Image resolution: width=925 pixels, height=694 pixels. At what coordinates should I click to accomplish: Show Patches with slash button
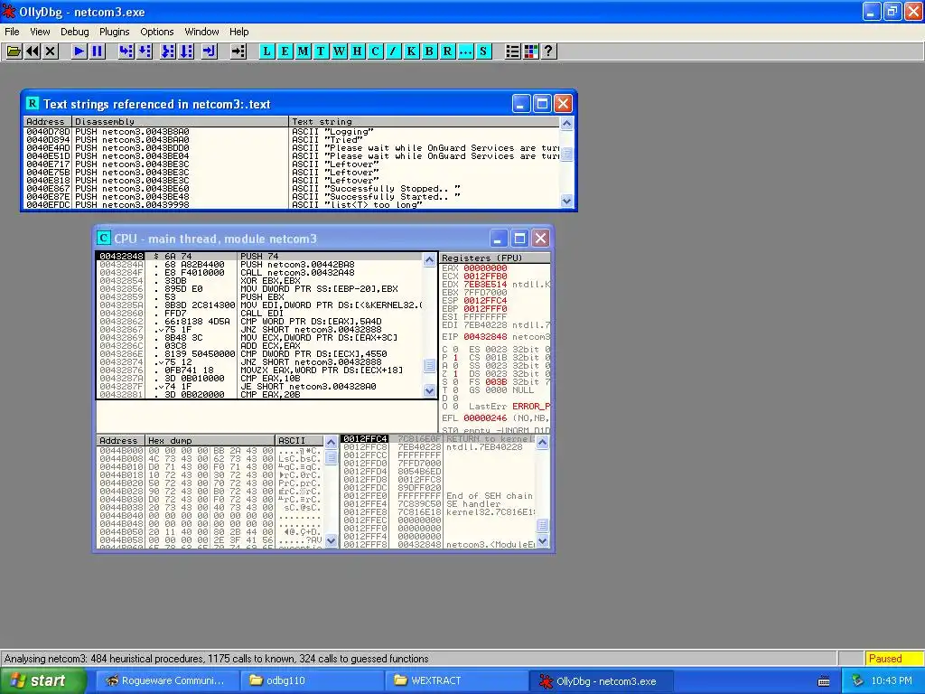[393, 52]
